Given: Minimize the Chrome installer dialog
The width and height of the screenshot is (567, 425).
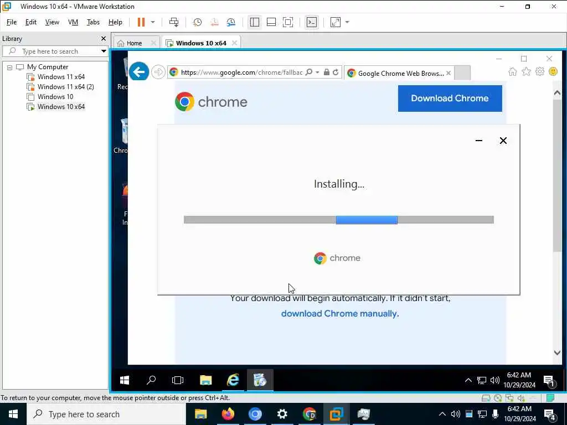Looking at the screenshot, I should (479, 141).
